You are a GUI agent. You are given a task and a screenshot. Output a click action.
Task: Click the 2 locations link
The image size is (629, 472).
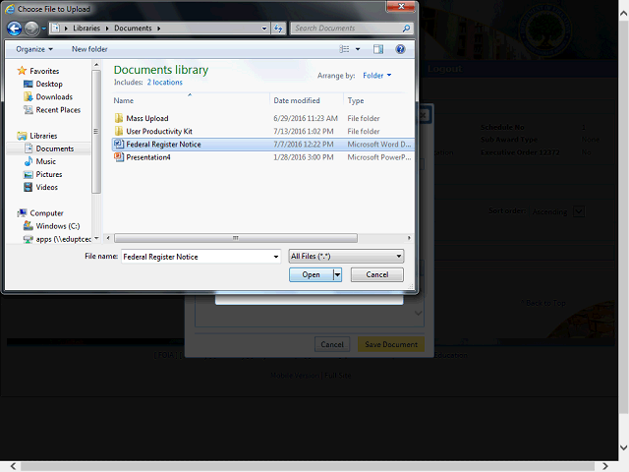click(x=164, y=83)
